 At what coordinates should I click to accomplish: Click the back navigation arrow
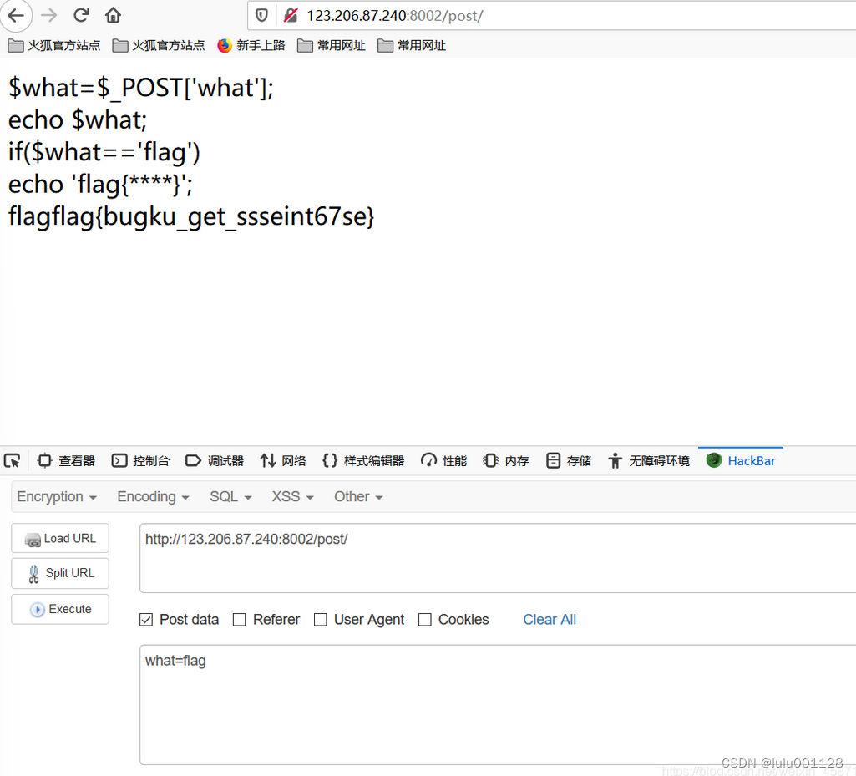[17, 15]
